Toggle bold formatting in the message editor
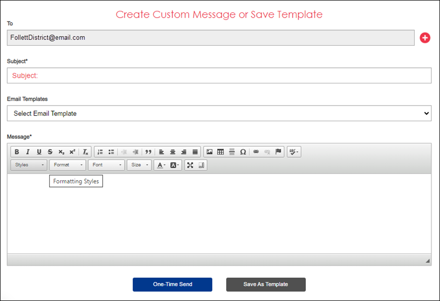 pos(17,152)
